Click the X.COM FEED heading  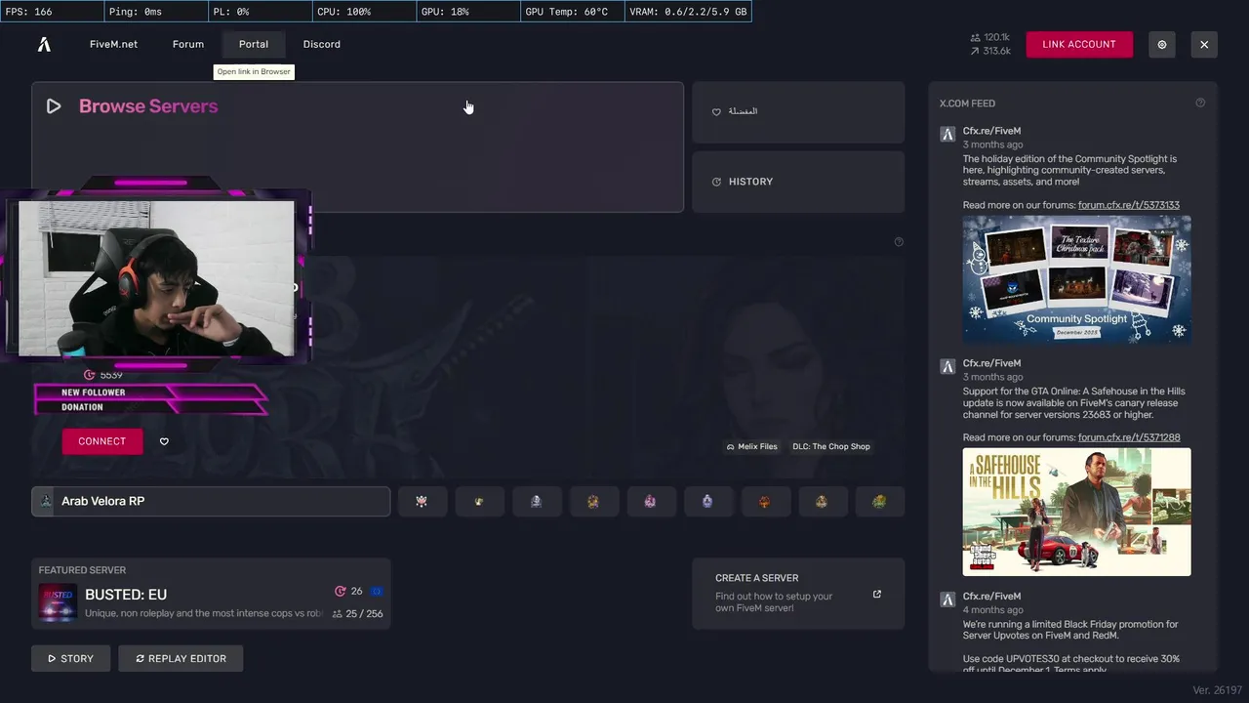tap(967, 103)
